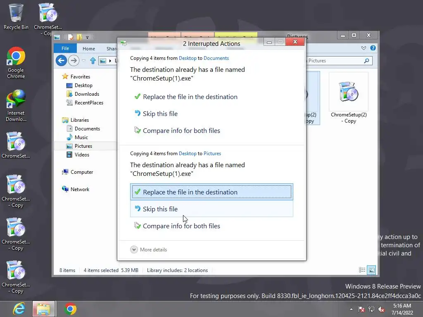Viewport: 423px width, 317px height.
Task: Open File Explorer from the taskbar
Action: (x=44, y=309)
